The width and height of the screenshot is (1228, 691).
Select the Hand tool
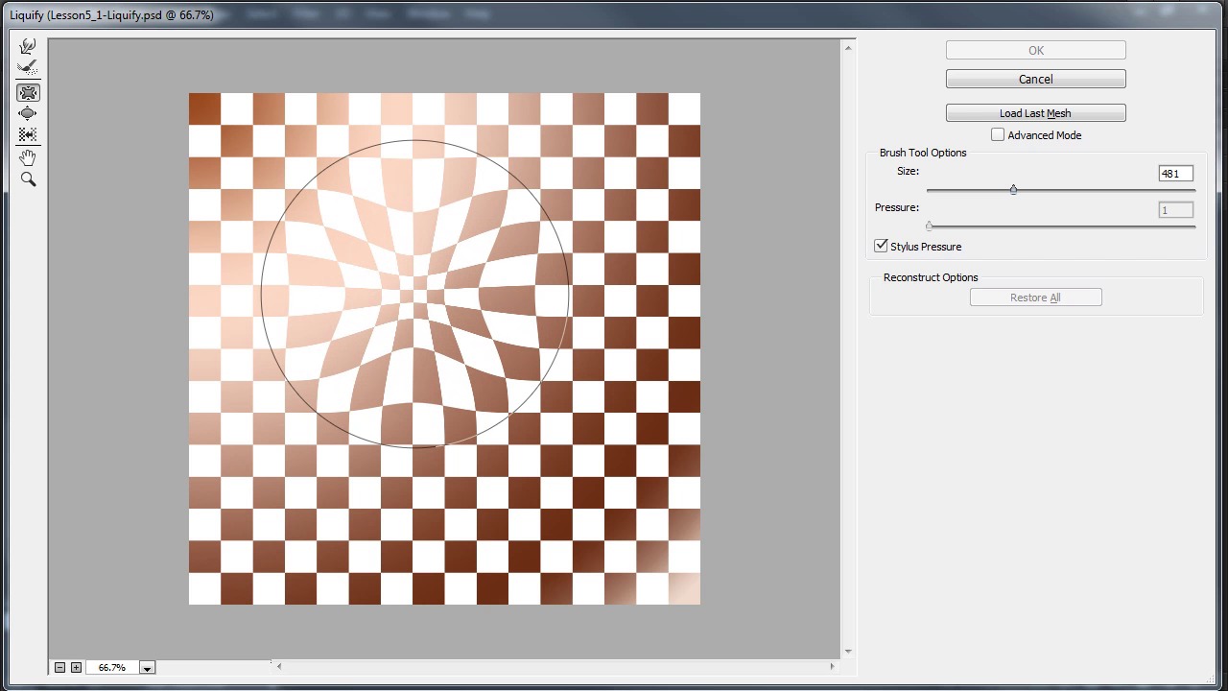pyautogui.click(x=28, y=157)
